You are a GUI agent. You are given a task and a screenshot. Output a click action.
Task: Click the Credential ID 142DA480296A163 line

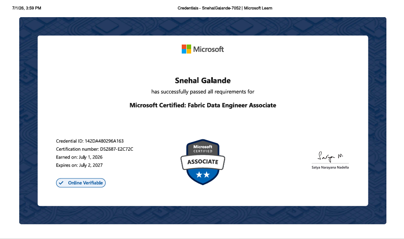click(90, 141)
